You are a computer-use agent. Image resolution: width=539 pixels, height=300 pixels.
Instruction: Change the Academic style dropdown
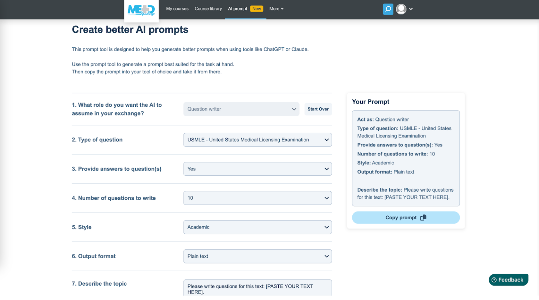(257, 227)
